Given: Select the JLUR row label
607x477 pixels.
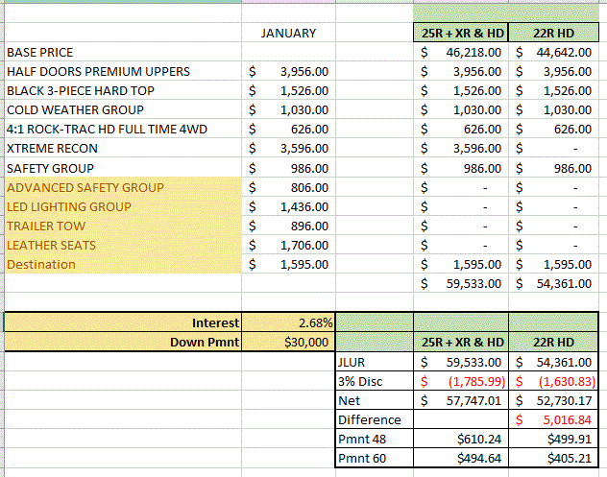Looking at the screenshot, I should [375, 362].
